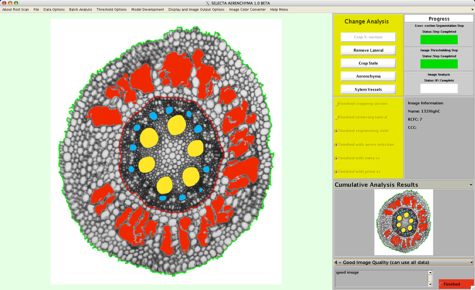Toggle Finished with proto xv option

click(x=337, y=172)
